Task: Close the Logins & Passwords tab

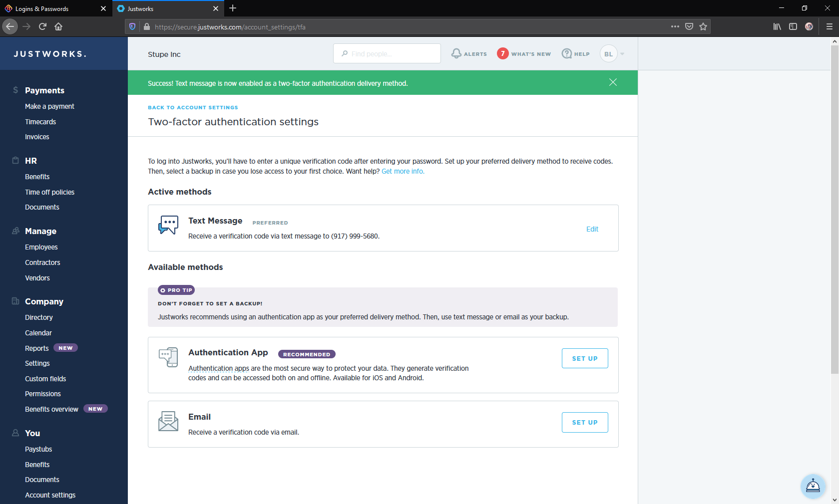Action: pyautogui.click(x=103, y=8)
